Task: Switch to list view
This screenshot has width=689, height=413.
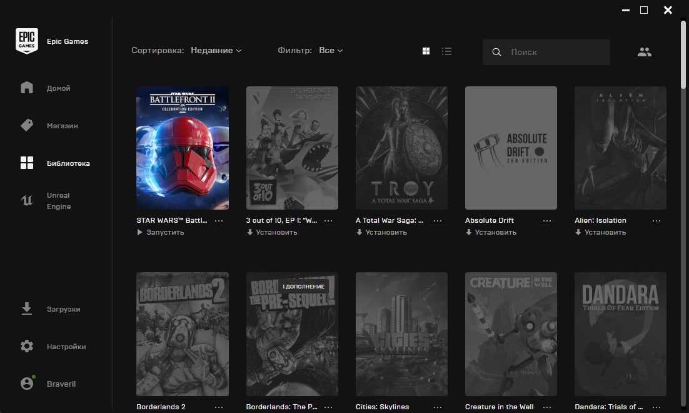Action: pyautogui.click(x=446, y=51)
